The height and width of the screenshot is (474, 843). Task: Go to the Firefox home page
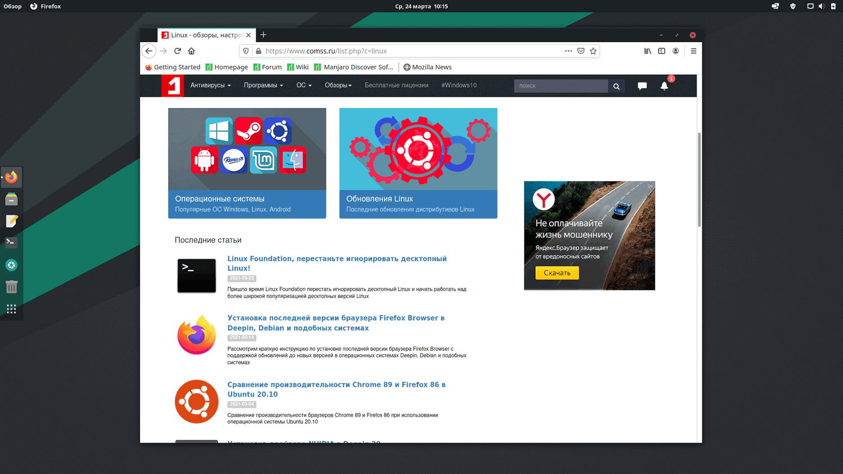192,51
